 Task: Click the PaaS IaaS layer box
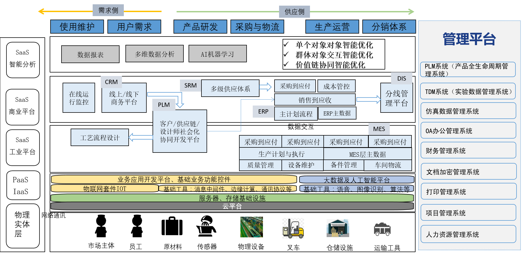pyautogui.click(x=23, y=185)
